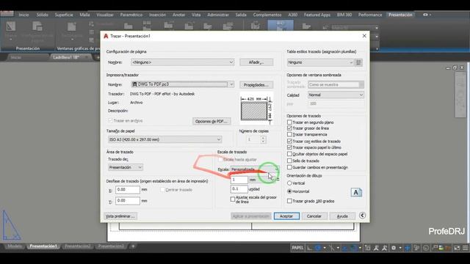Image resolution: width=470 pixels, height=264 pixels.
Task: Collapse extra options with round arrow button
Action: (362, 216)
